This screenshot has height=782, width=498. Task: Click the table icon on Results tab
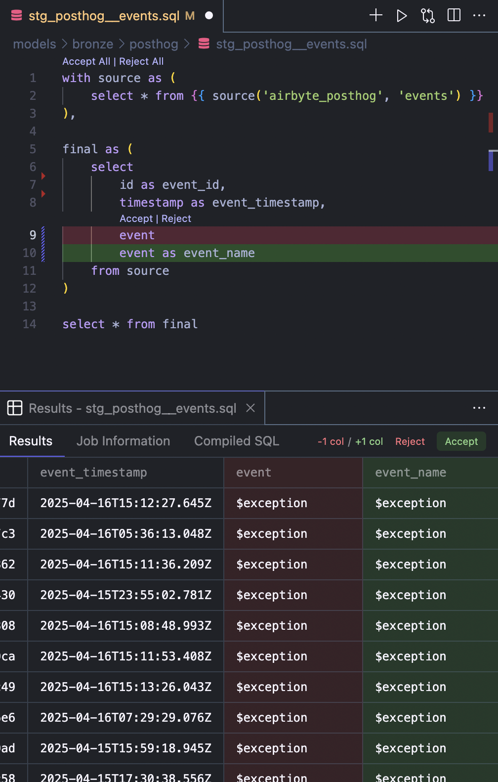tap(15, 408)
